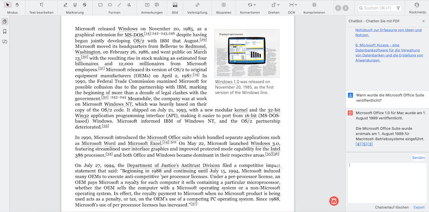Select the highlighter pen in Markierung

[66, 5]
